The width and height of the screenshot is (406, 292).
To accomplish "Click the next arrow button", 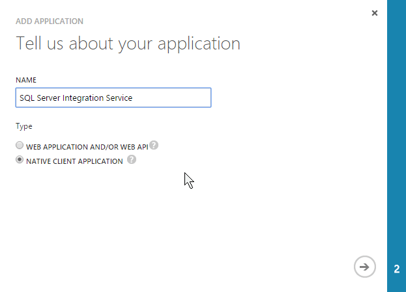I will click(x=364, y=267).
